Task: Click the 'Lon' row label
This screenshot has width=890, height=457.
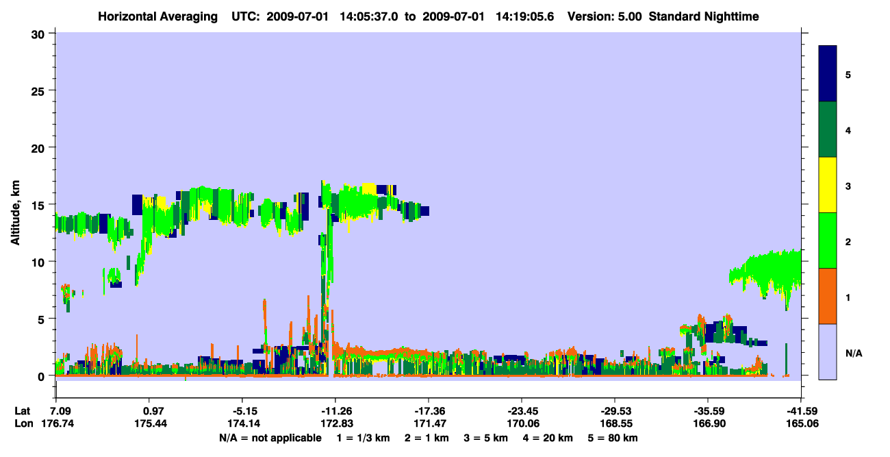Action: pos(23,423)
